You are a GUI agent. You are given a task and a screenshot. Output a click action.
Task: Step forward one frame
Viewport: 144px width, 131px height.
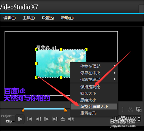tap(46, 119)
